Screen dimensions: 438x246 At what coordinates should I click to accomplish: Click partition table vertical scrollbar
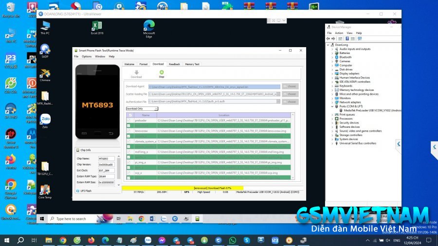293,146
